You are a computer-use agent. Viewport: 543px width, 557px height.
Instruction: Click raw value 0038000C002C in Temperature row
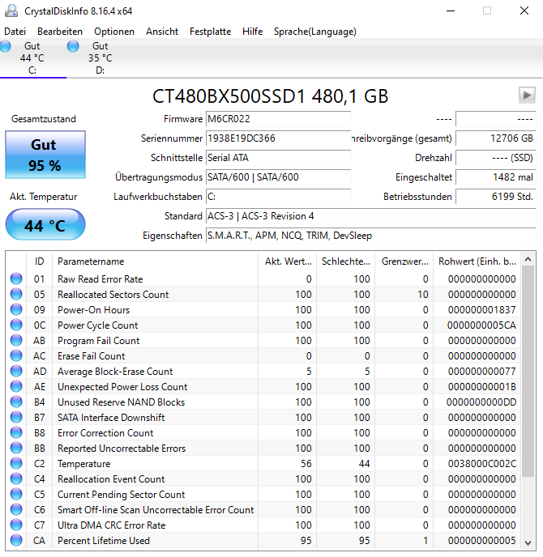(x=482, y=464)
